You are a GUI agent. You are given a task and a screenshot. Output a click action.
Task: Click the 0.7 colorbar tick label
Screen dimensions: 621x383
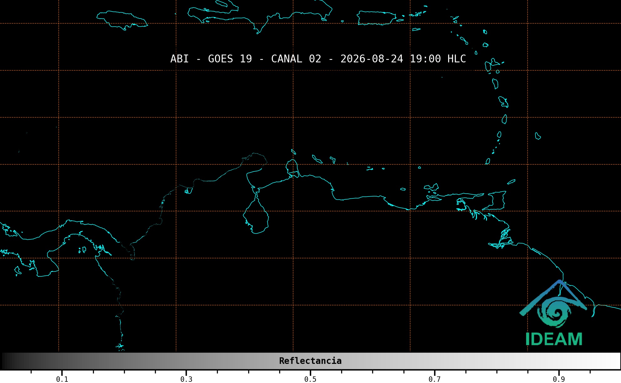434,379
